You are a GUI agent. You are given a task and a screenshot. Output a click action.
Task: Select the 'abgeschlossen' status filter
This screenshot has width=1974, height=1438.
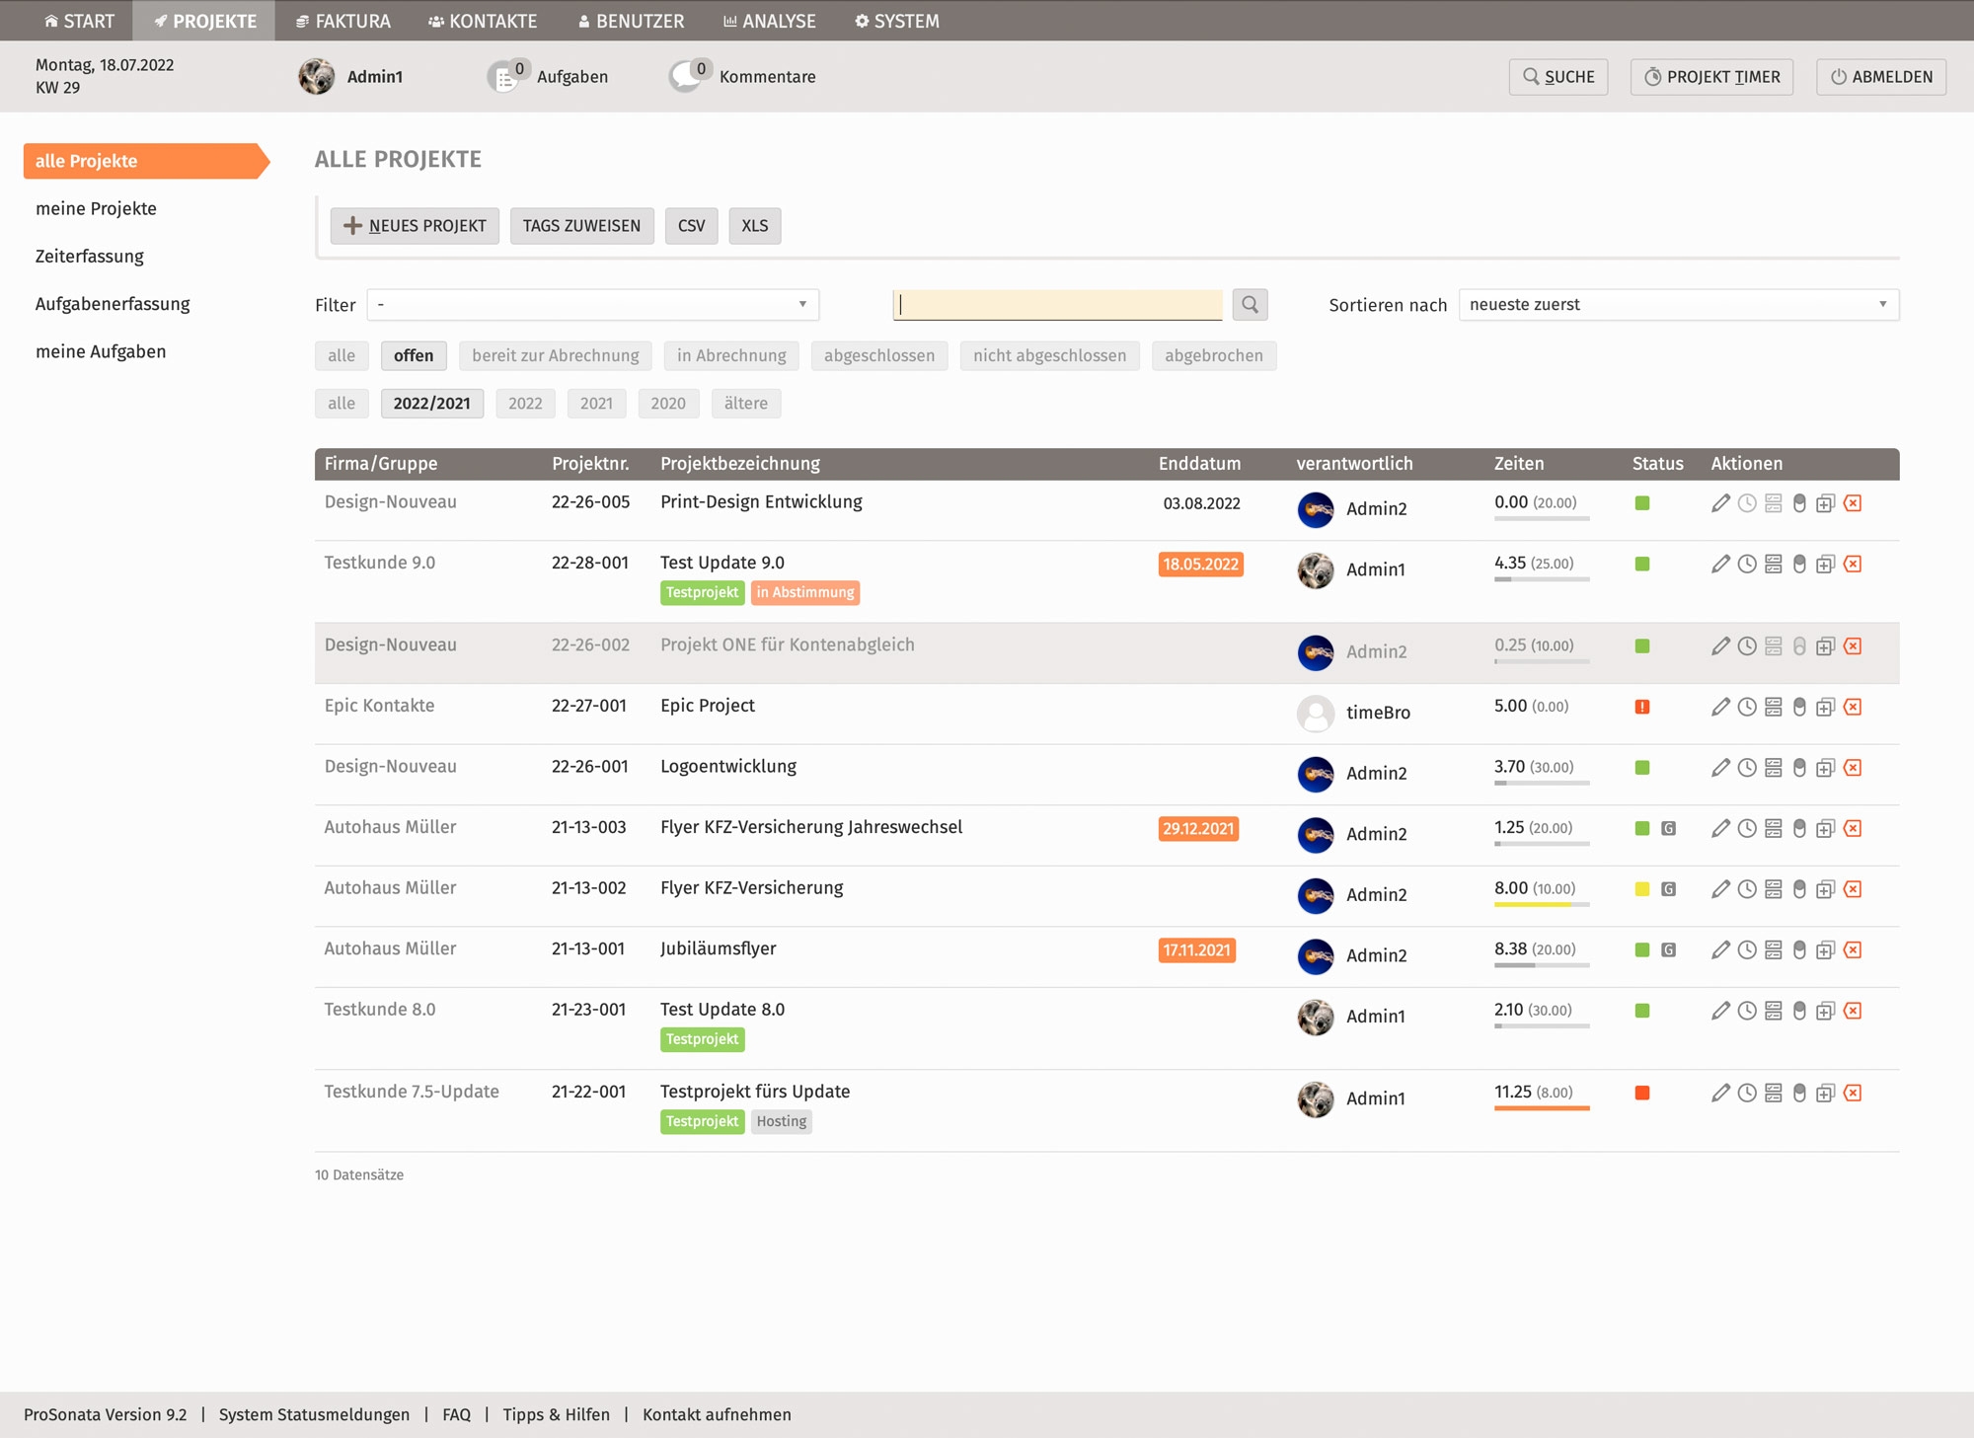pyautogui.click(x=878, y=355)
